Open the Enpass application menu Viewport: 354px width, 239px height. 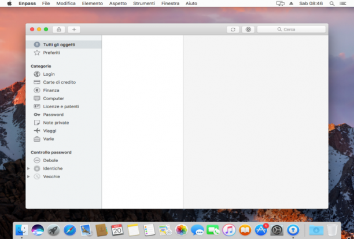pyautogui.click(x=27, y=3)
